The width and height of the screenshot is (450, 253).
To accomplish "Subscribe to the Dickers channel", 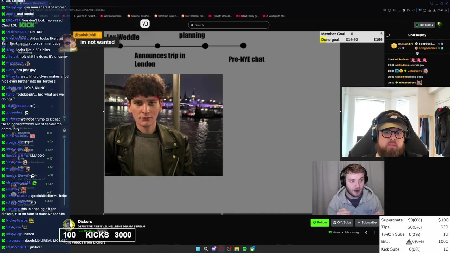I will click(x=367, y=222).
